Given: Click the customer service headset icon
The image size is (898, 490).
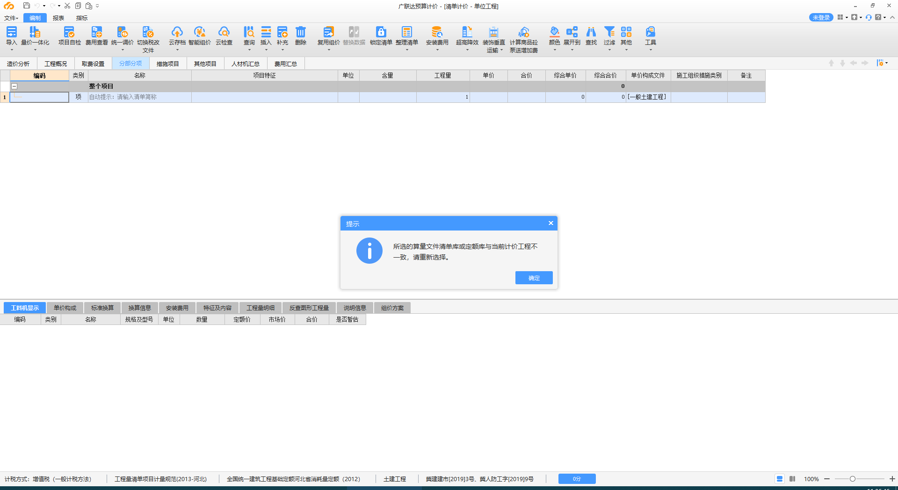Looking at the screenshot, I should point(869,17).
